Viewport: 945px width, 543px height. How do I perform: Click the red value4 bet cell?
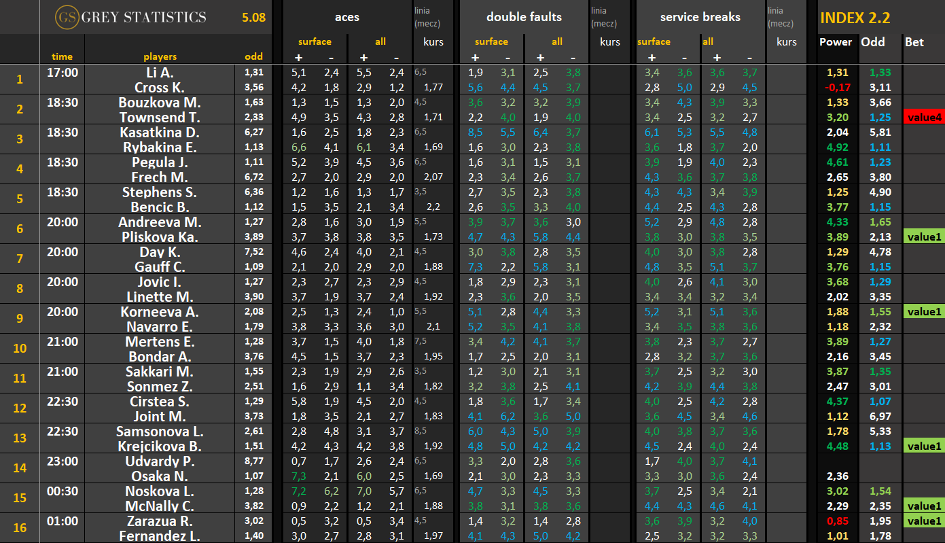[x=924, y=117]
